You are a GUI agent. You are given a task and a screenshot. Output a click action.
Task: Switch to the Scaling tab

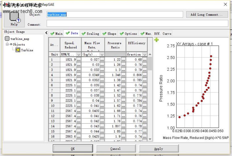(x=90, y=34)
